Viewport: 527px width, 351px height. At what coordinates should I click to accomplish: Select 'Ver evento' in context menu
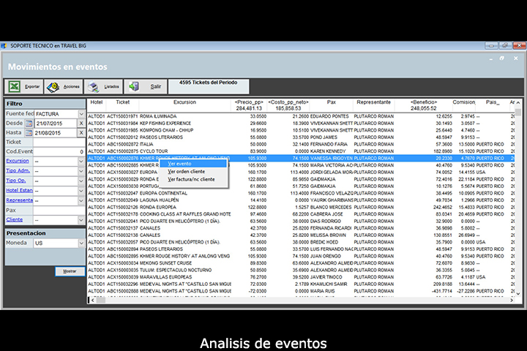pos(179,164)
